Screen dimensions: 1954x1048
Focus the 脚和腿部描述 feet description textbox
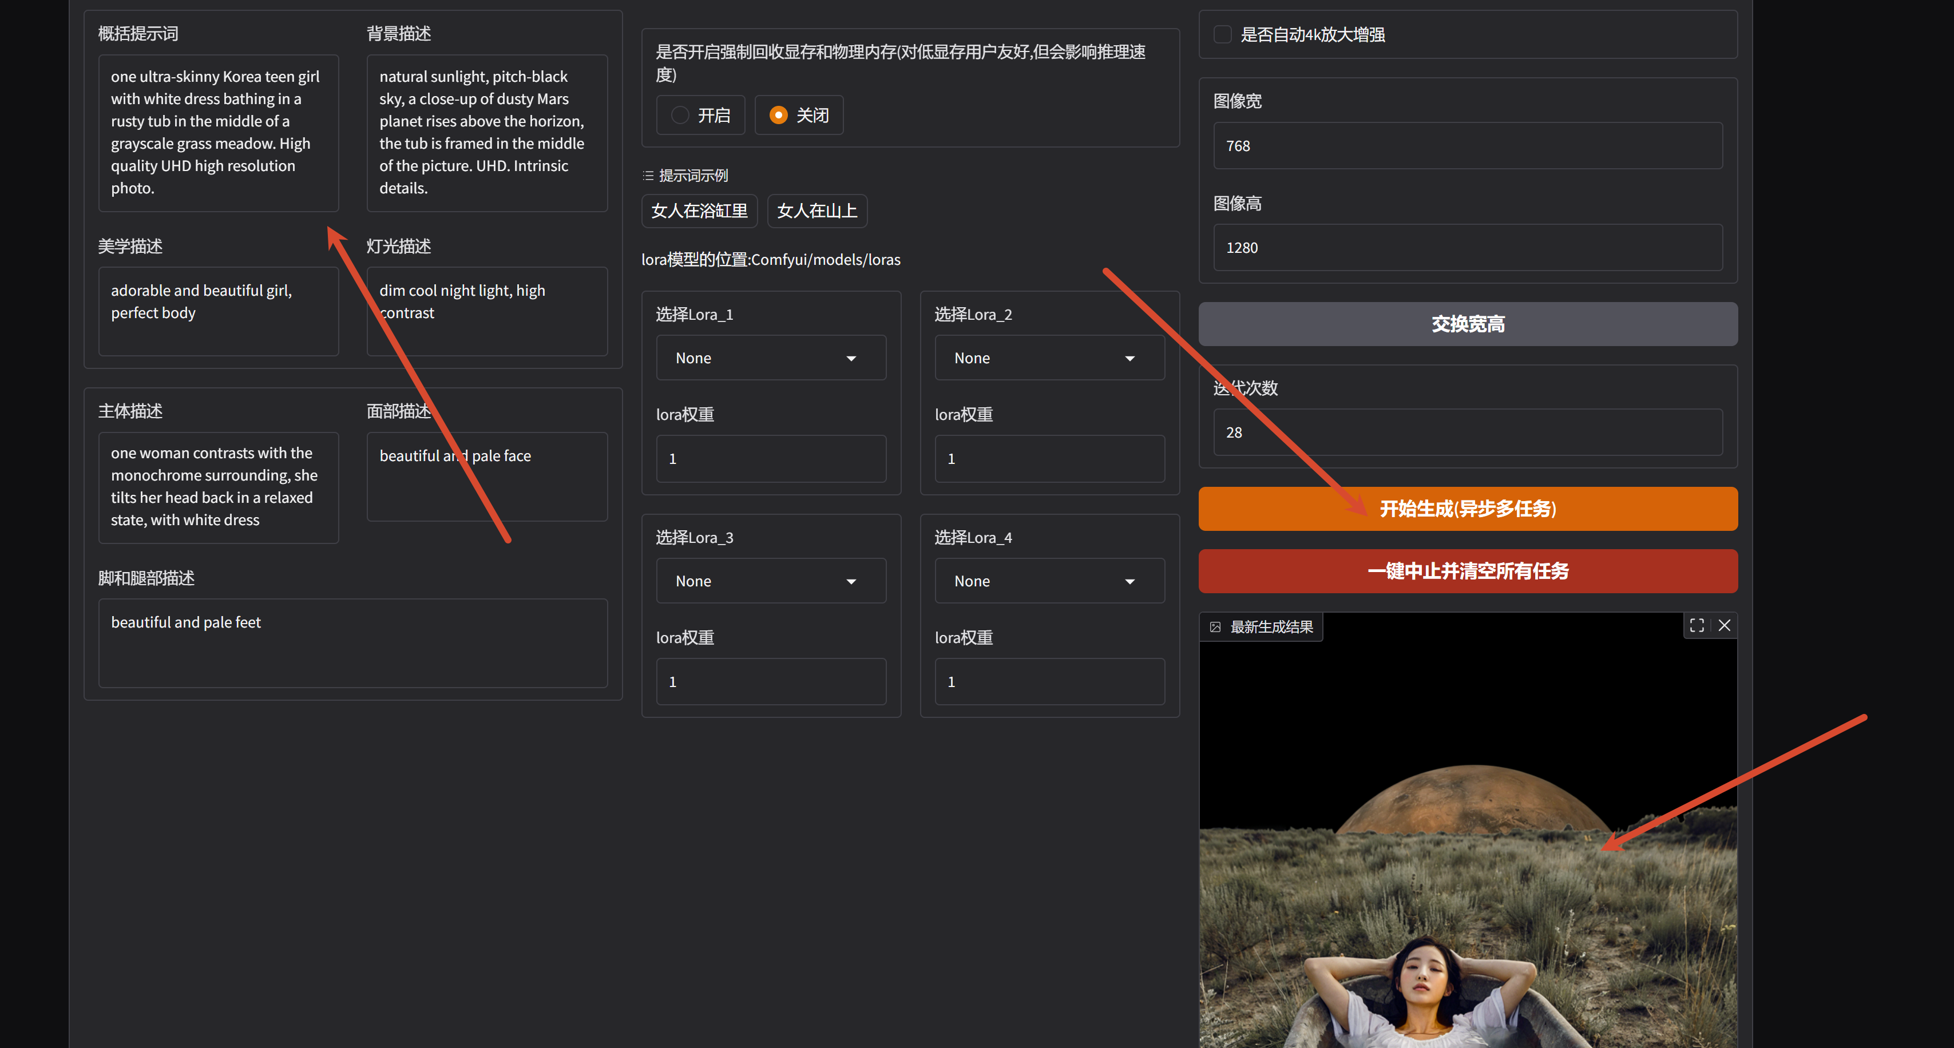[x=352, y=643]
